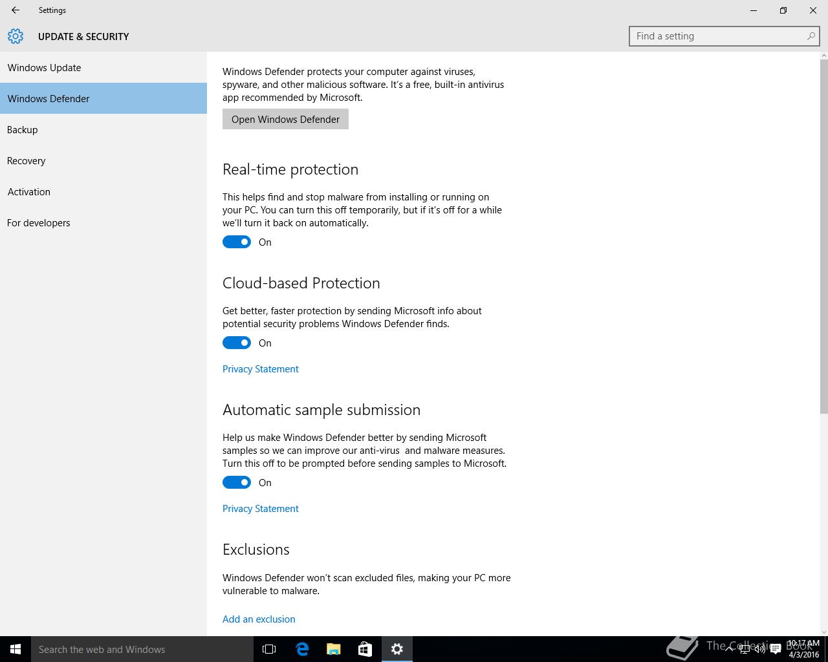Click the Exclusions heading

256,550
